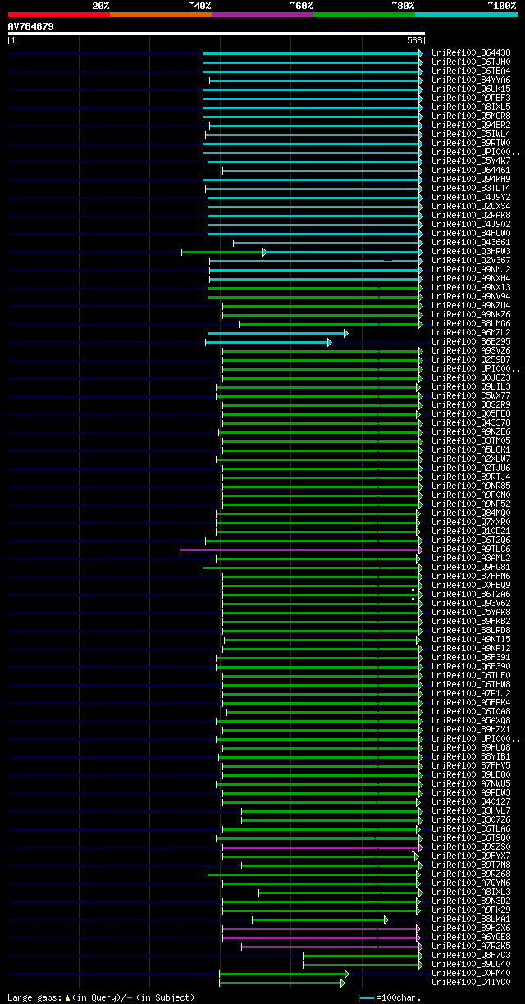The image size is (525, 1004).
Task: Select the UniRef100_B8YIB1 label
Action: point(472,756)
